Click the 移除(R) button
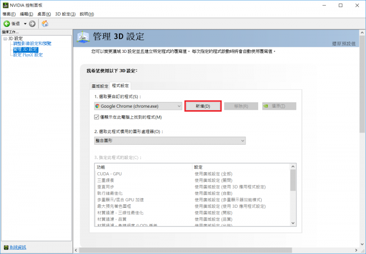The image size is (366, 254). [x=241, y=106]
